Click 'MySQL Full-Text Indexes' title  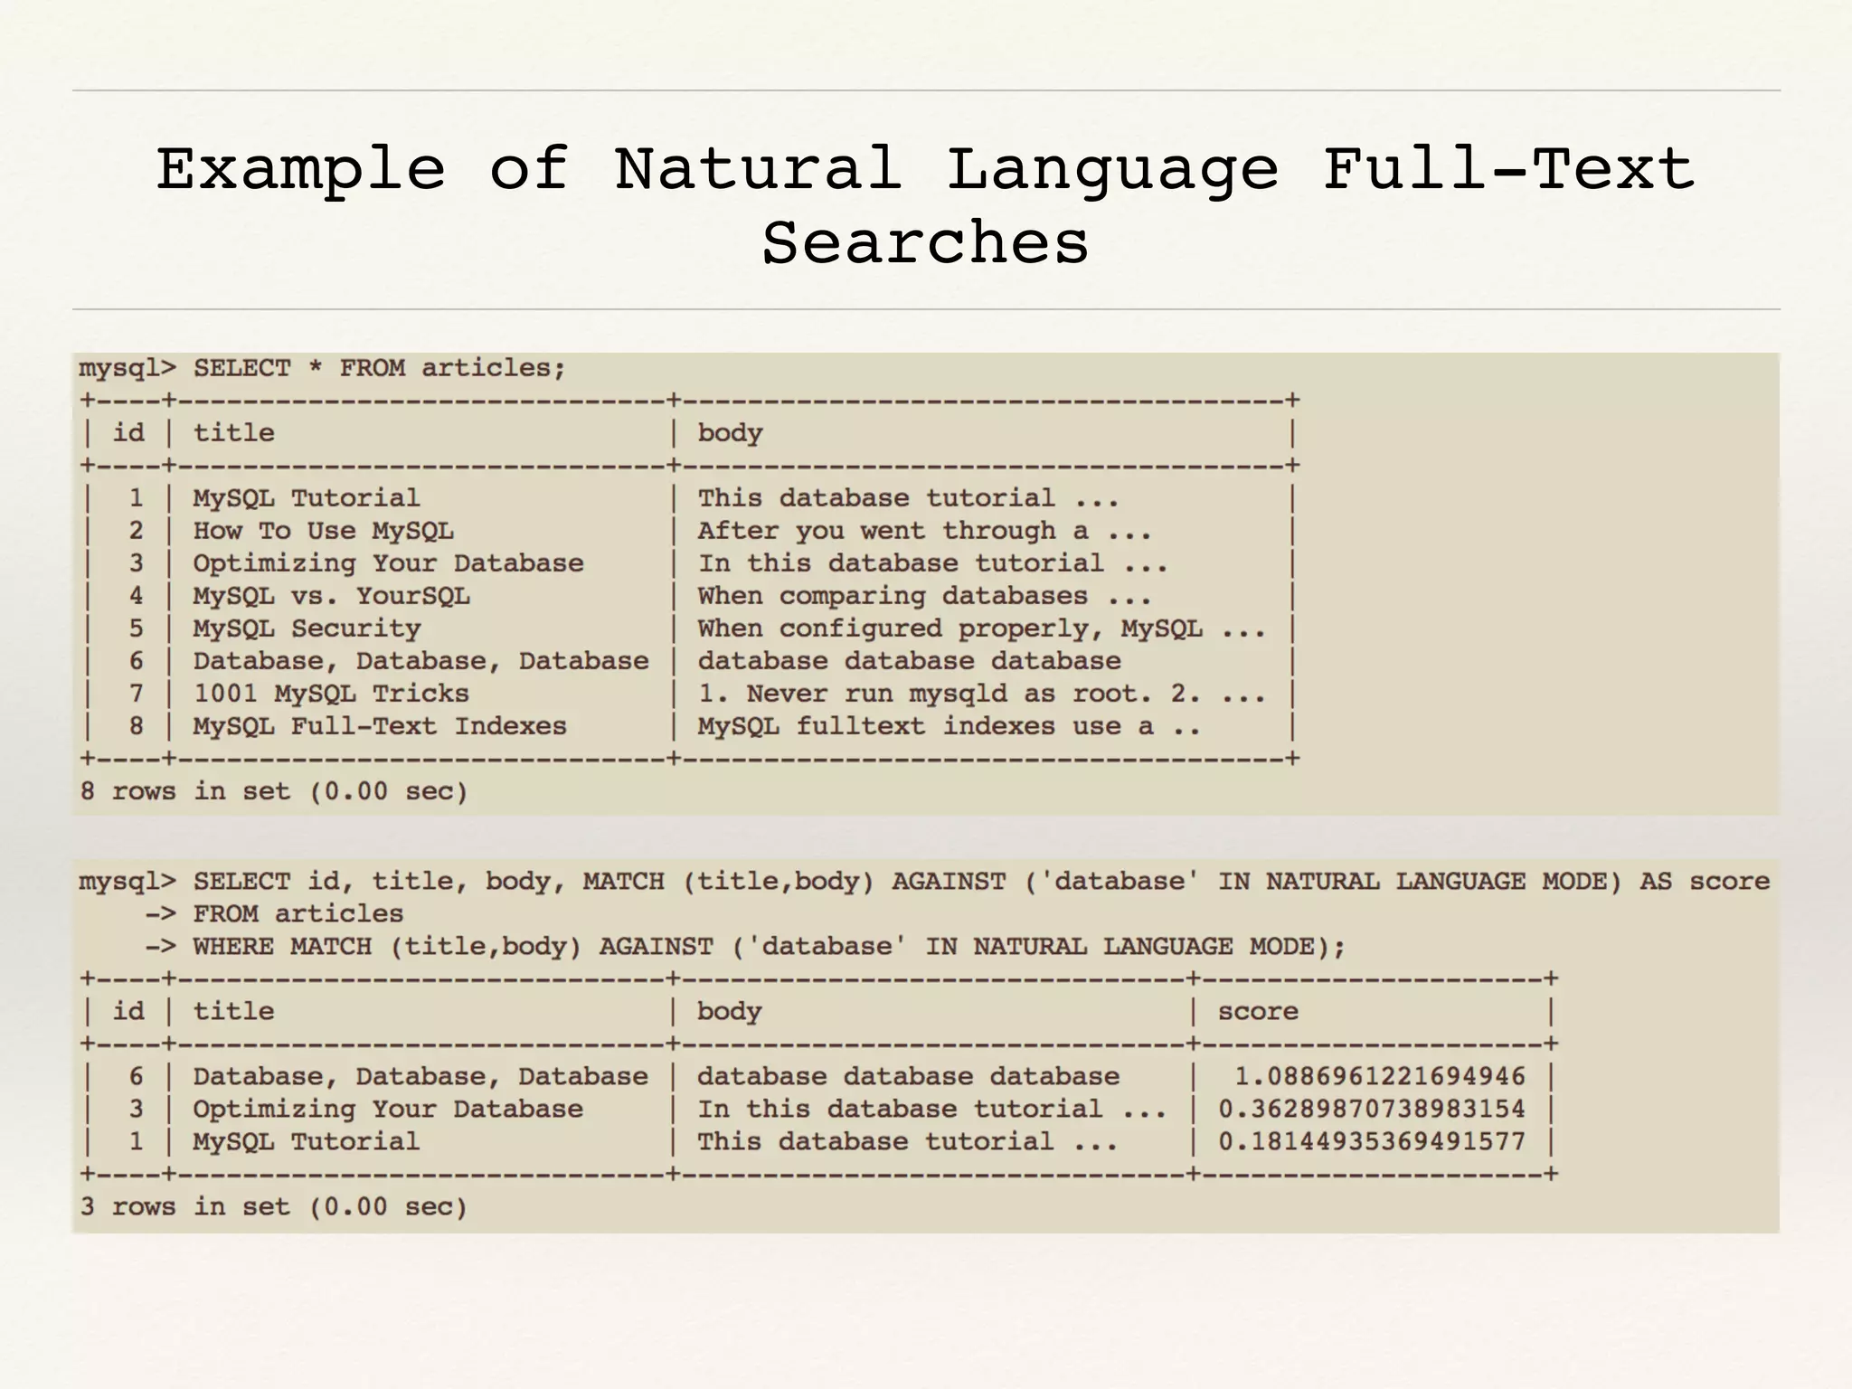[380, 726]
